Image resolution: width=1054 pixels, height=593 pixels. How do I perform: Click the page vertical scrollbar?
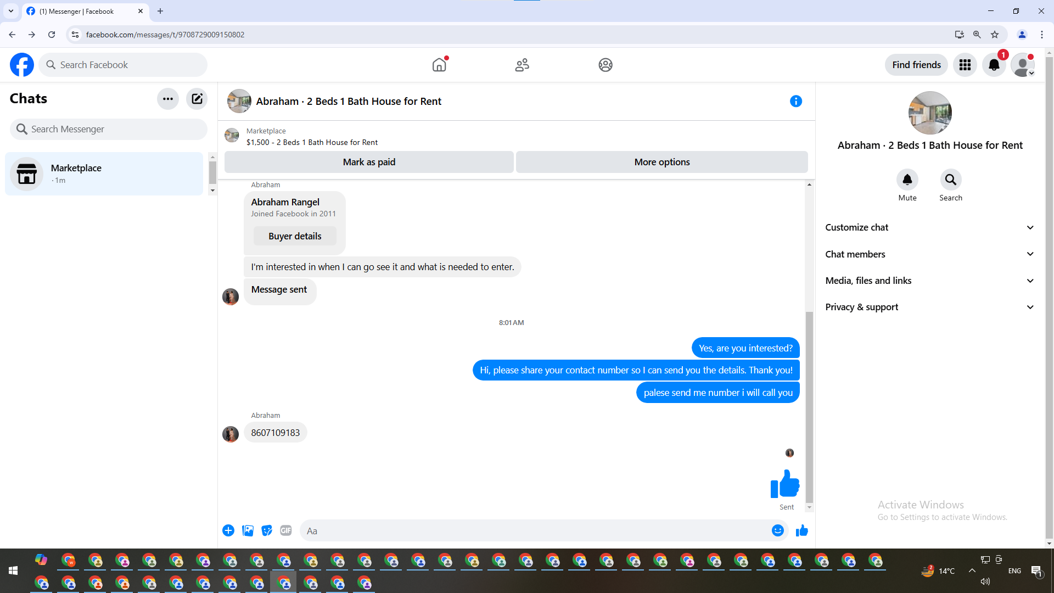1049,296
